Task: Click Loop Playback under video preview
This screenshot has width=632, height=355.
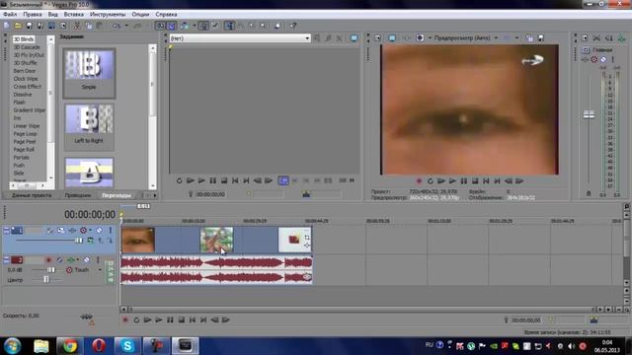Action: pos(431,181)
